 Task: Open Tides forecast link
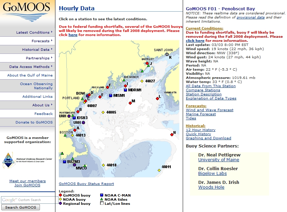coord(191,118)
